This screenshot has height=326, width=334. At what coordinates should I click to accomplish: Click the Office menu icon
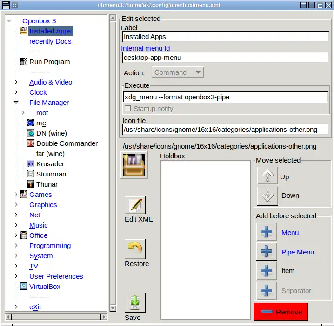coord(23,235)
